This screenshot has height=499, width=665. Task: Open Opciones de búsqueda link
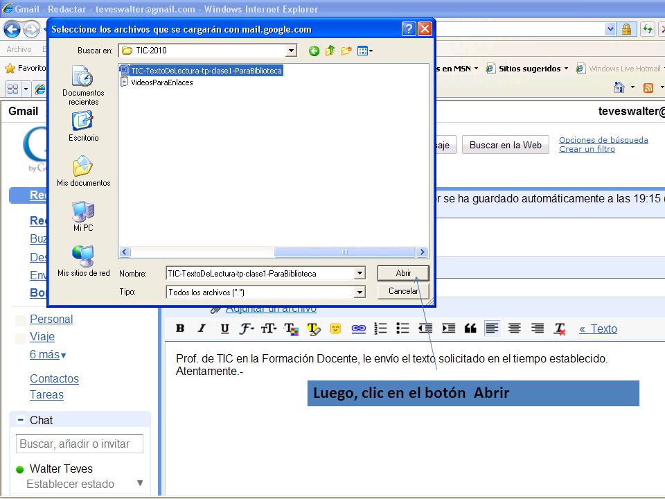(603, 139)
